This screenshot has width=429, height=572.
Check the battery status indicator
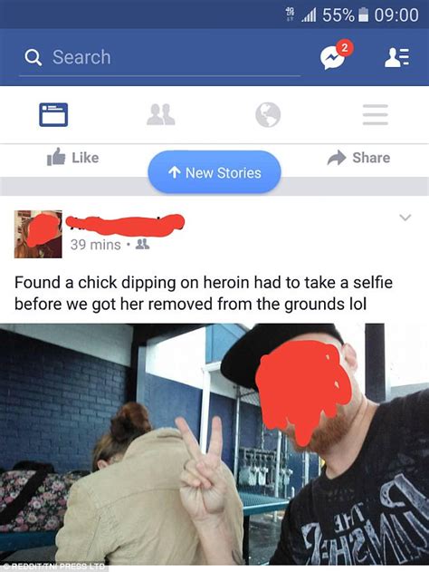[x=363, y=15]
